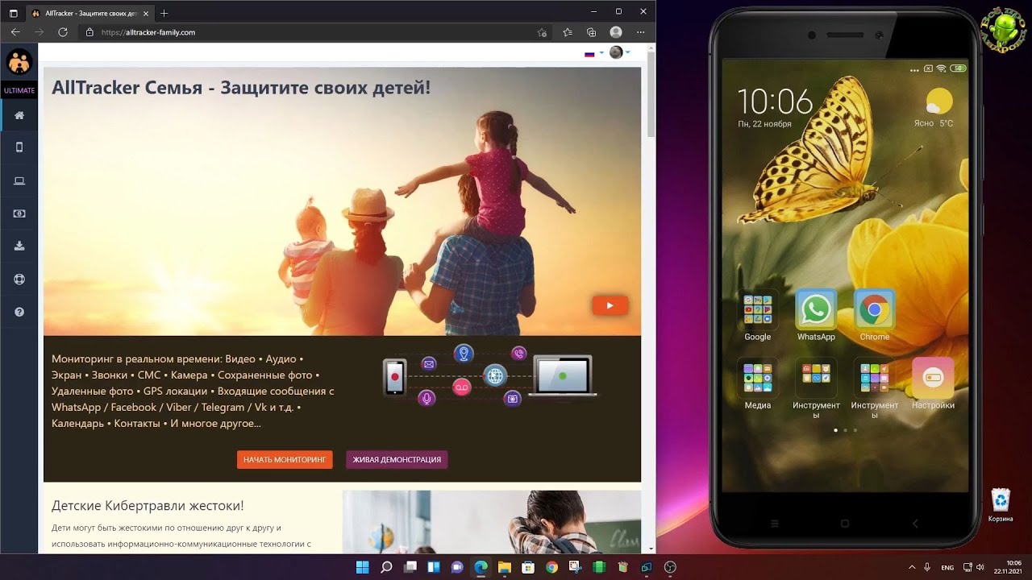Open the download sidebar icon
Screen dimensions: 1032x580
click(x=19, y=246)
